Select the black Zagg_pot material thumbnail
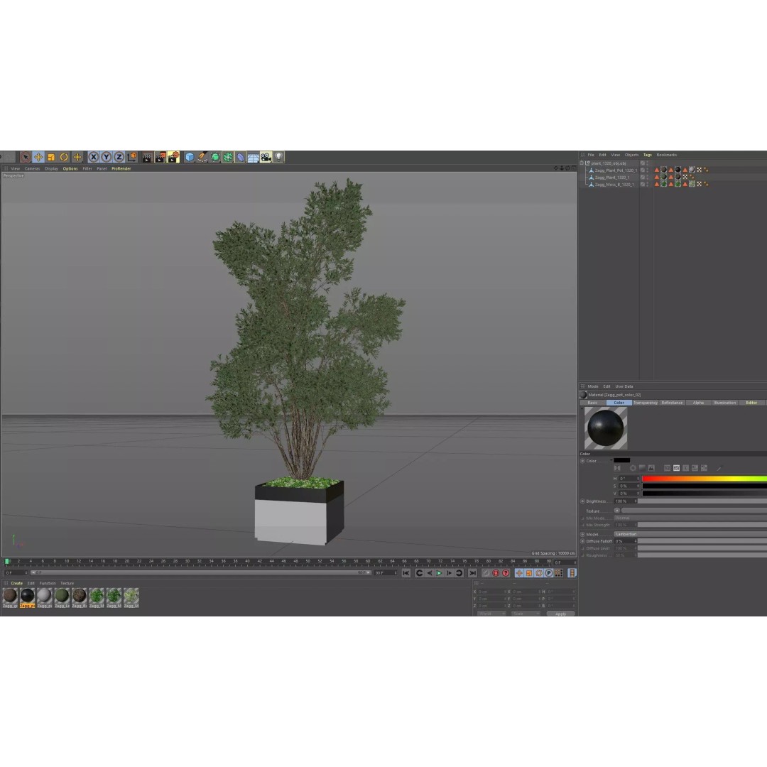Viewport: 767px width, 767px height. point(28,598)
